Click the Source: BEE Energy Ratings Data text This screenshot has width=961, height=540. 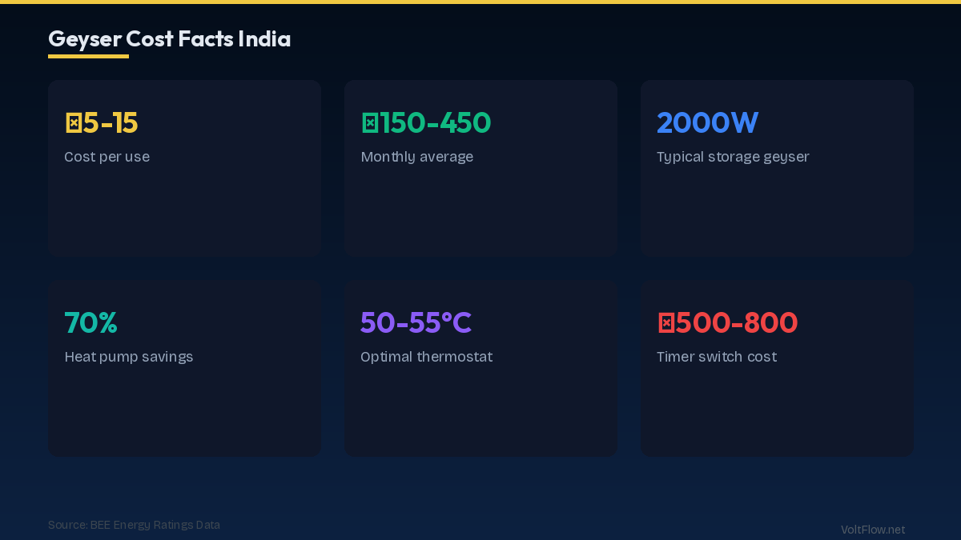(134, 525)
